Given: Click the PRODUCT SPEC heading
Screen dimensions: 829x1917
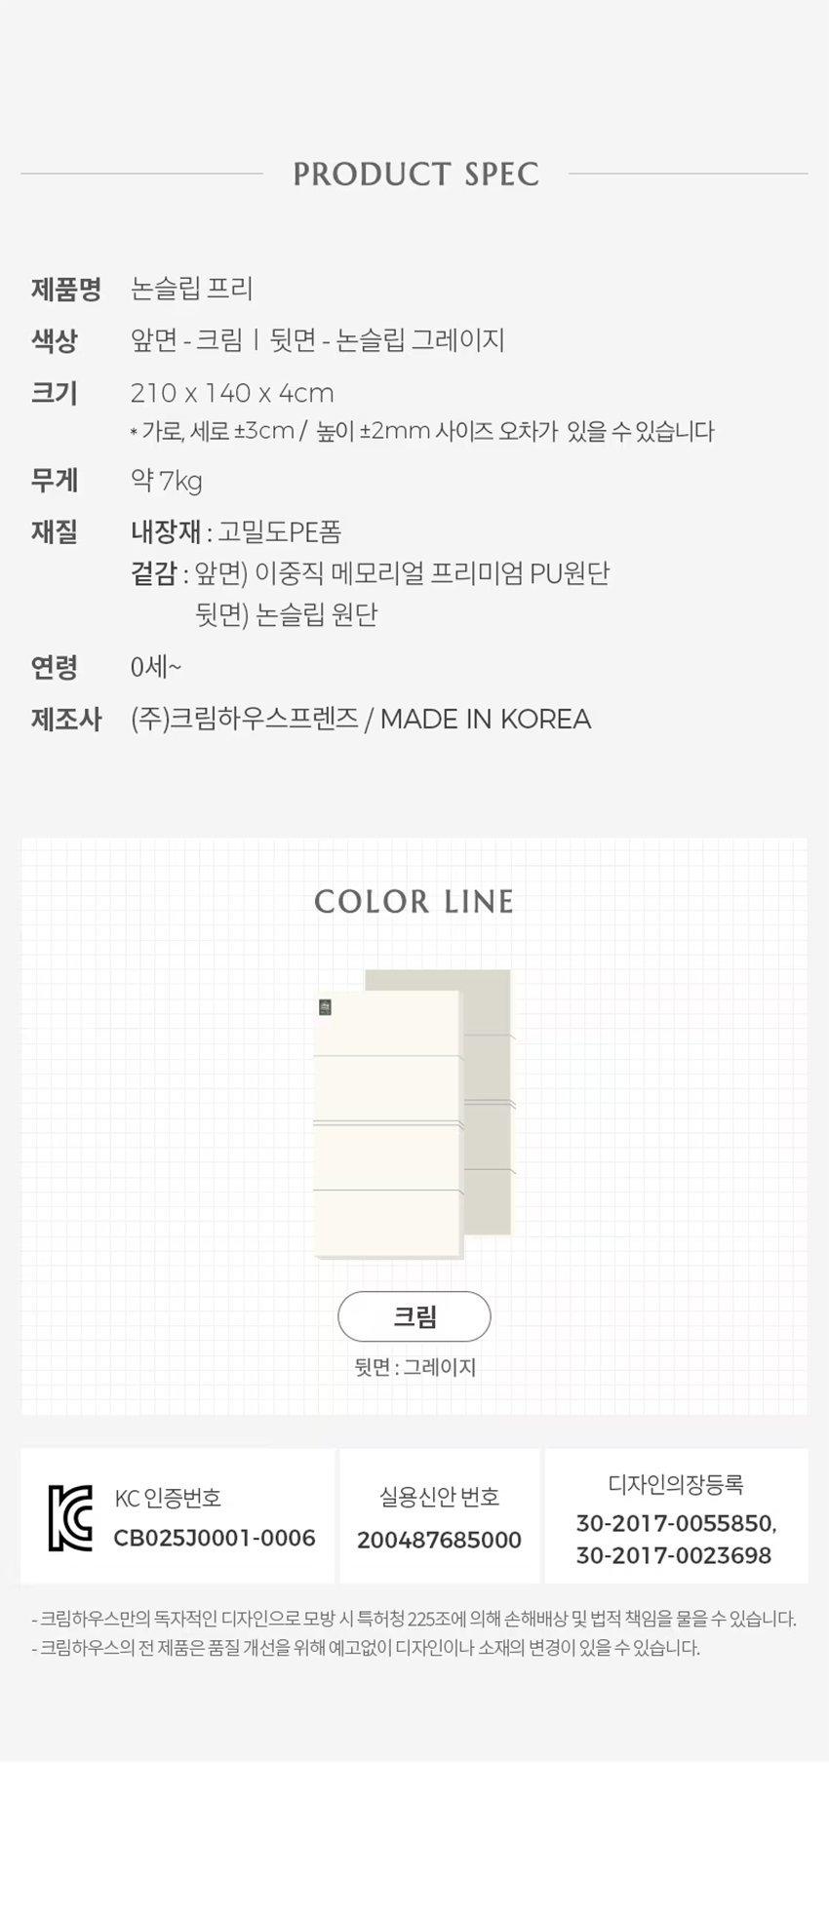Looking at the screenshot, I should (415, 175).
